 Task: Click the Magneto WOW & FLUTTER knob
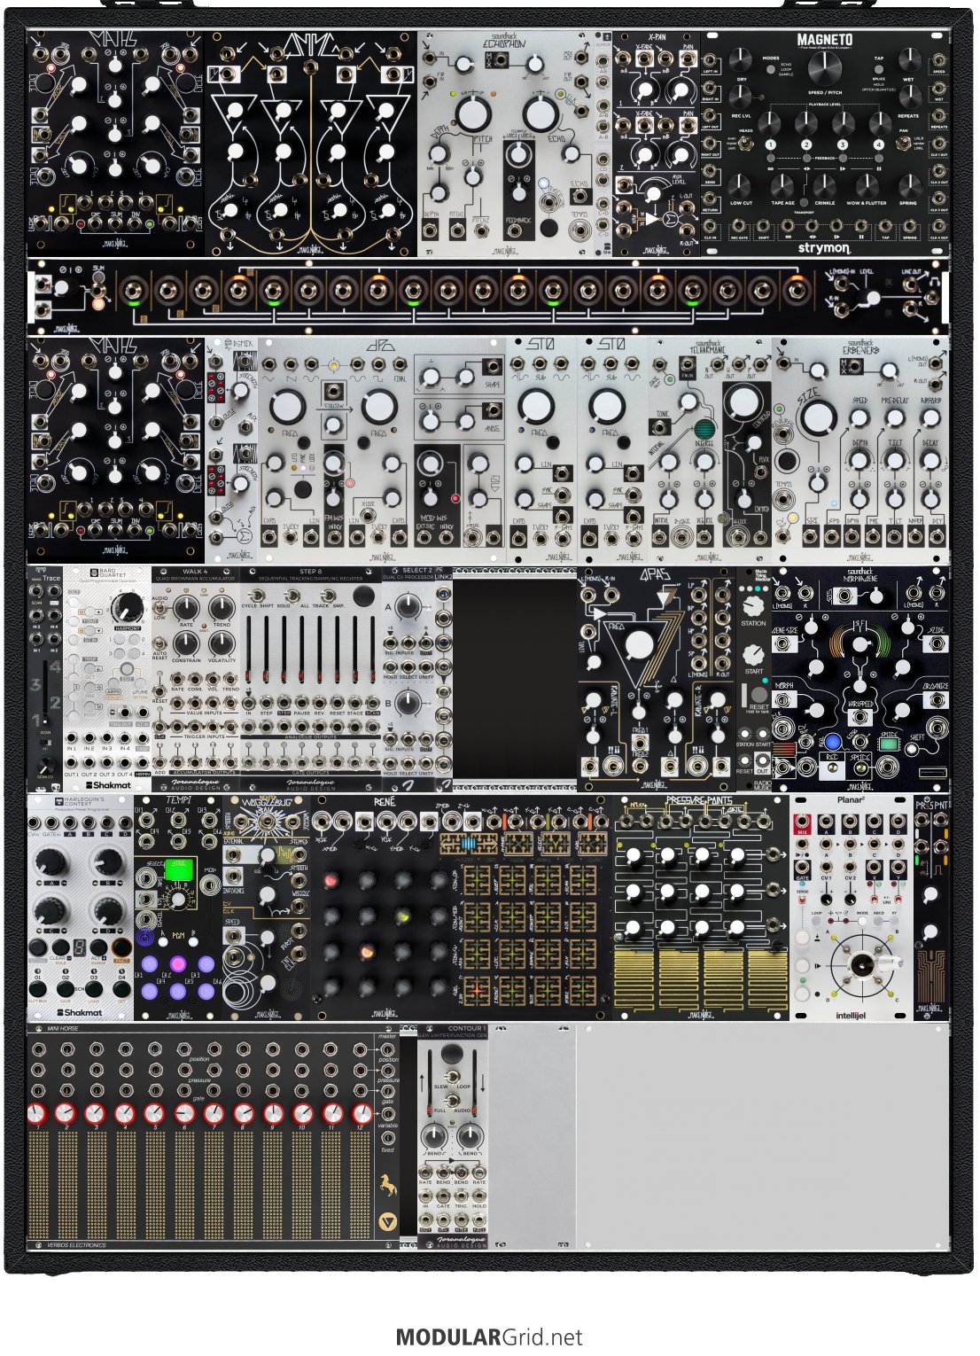(866, 186)
